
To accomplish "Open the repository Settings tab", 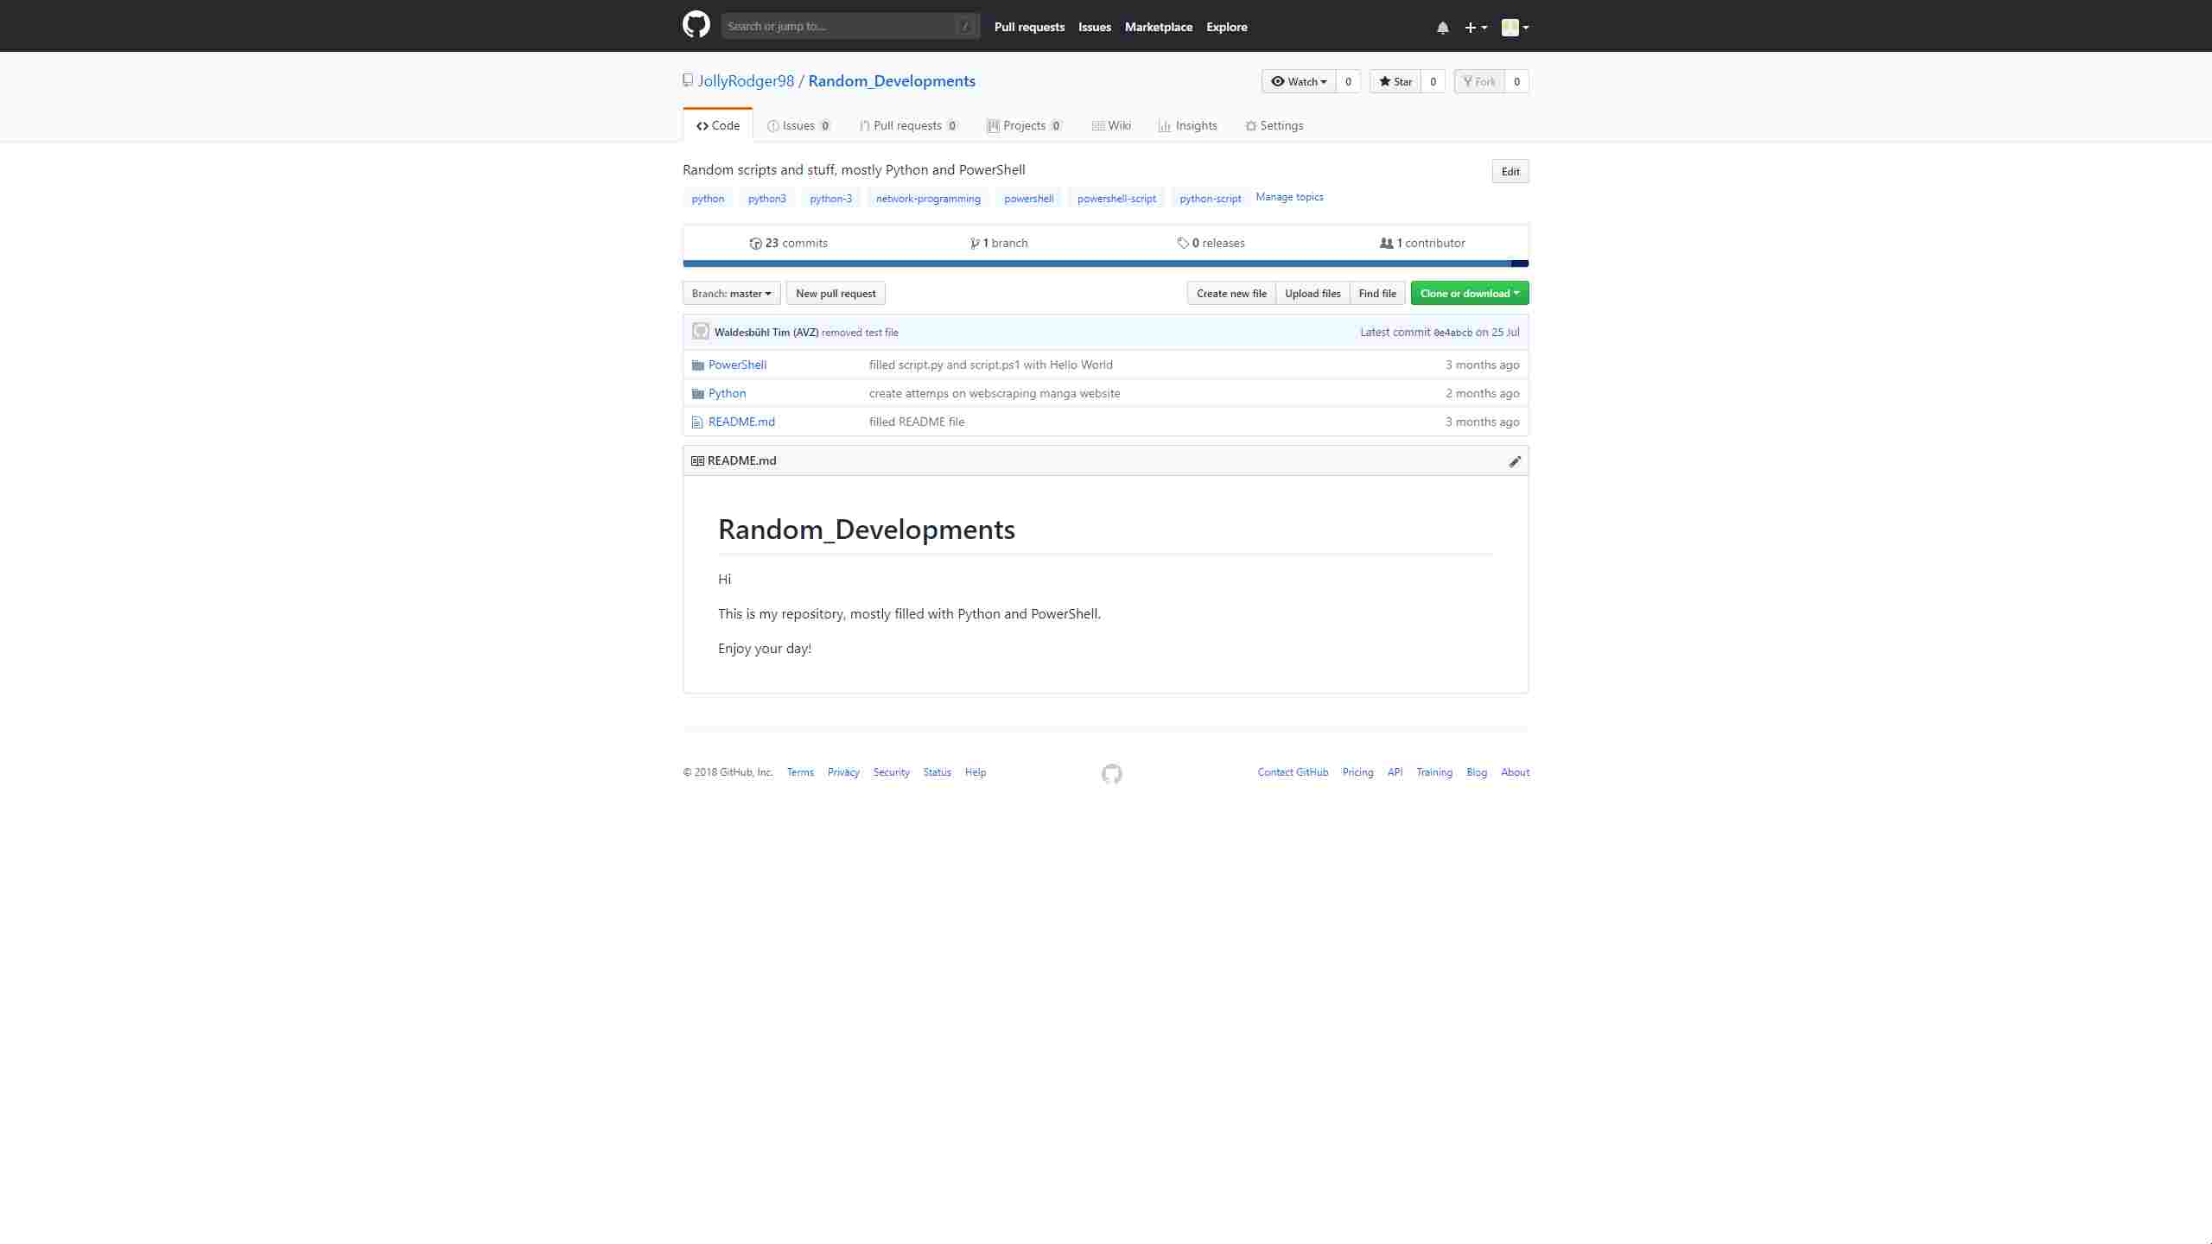I will pos(1274,125).
